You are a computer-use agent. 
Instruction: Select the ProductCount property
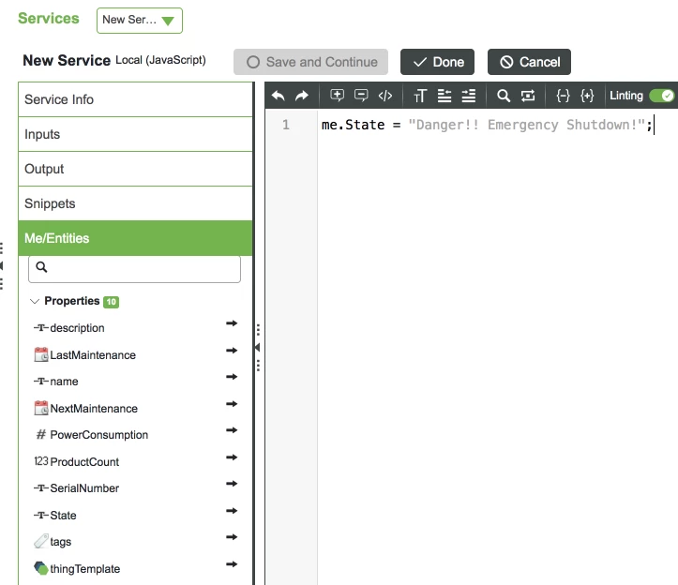tap(84, 462)
